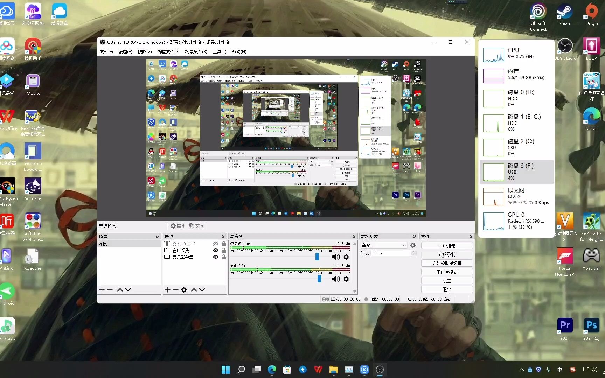Hide the 窗口采集 source
Screen dimensions: 605x378
[216, 250]
